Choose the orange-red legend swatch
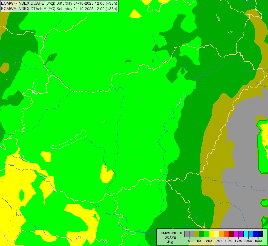The image size is (268, 246). [226, 234]
